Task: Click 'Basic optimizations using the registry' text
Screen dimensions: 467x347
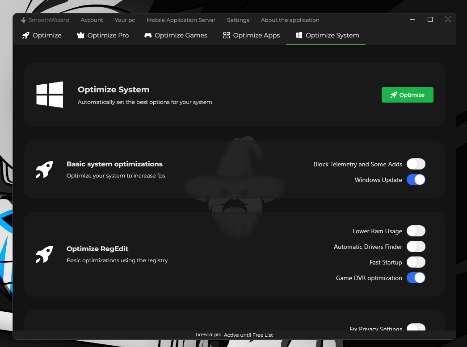Action: 117,260
